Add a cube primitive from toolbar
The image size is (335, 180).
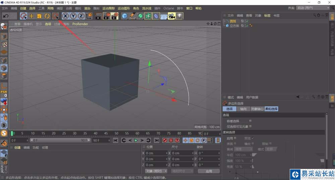click(125, 16)
